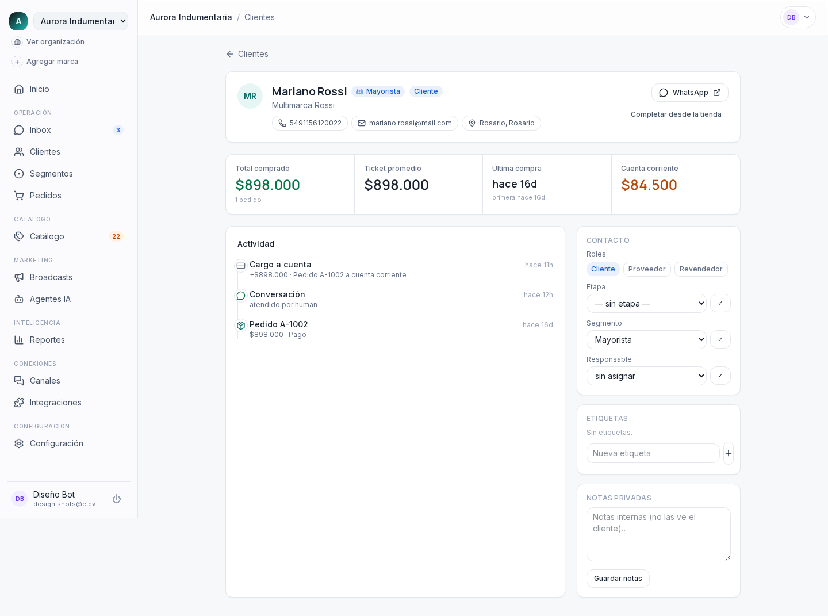This screenshot has height=616, width=828.
Task: Click the power logout icon
Action: (117, 499)
